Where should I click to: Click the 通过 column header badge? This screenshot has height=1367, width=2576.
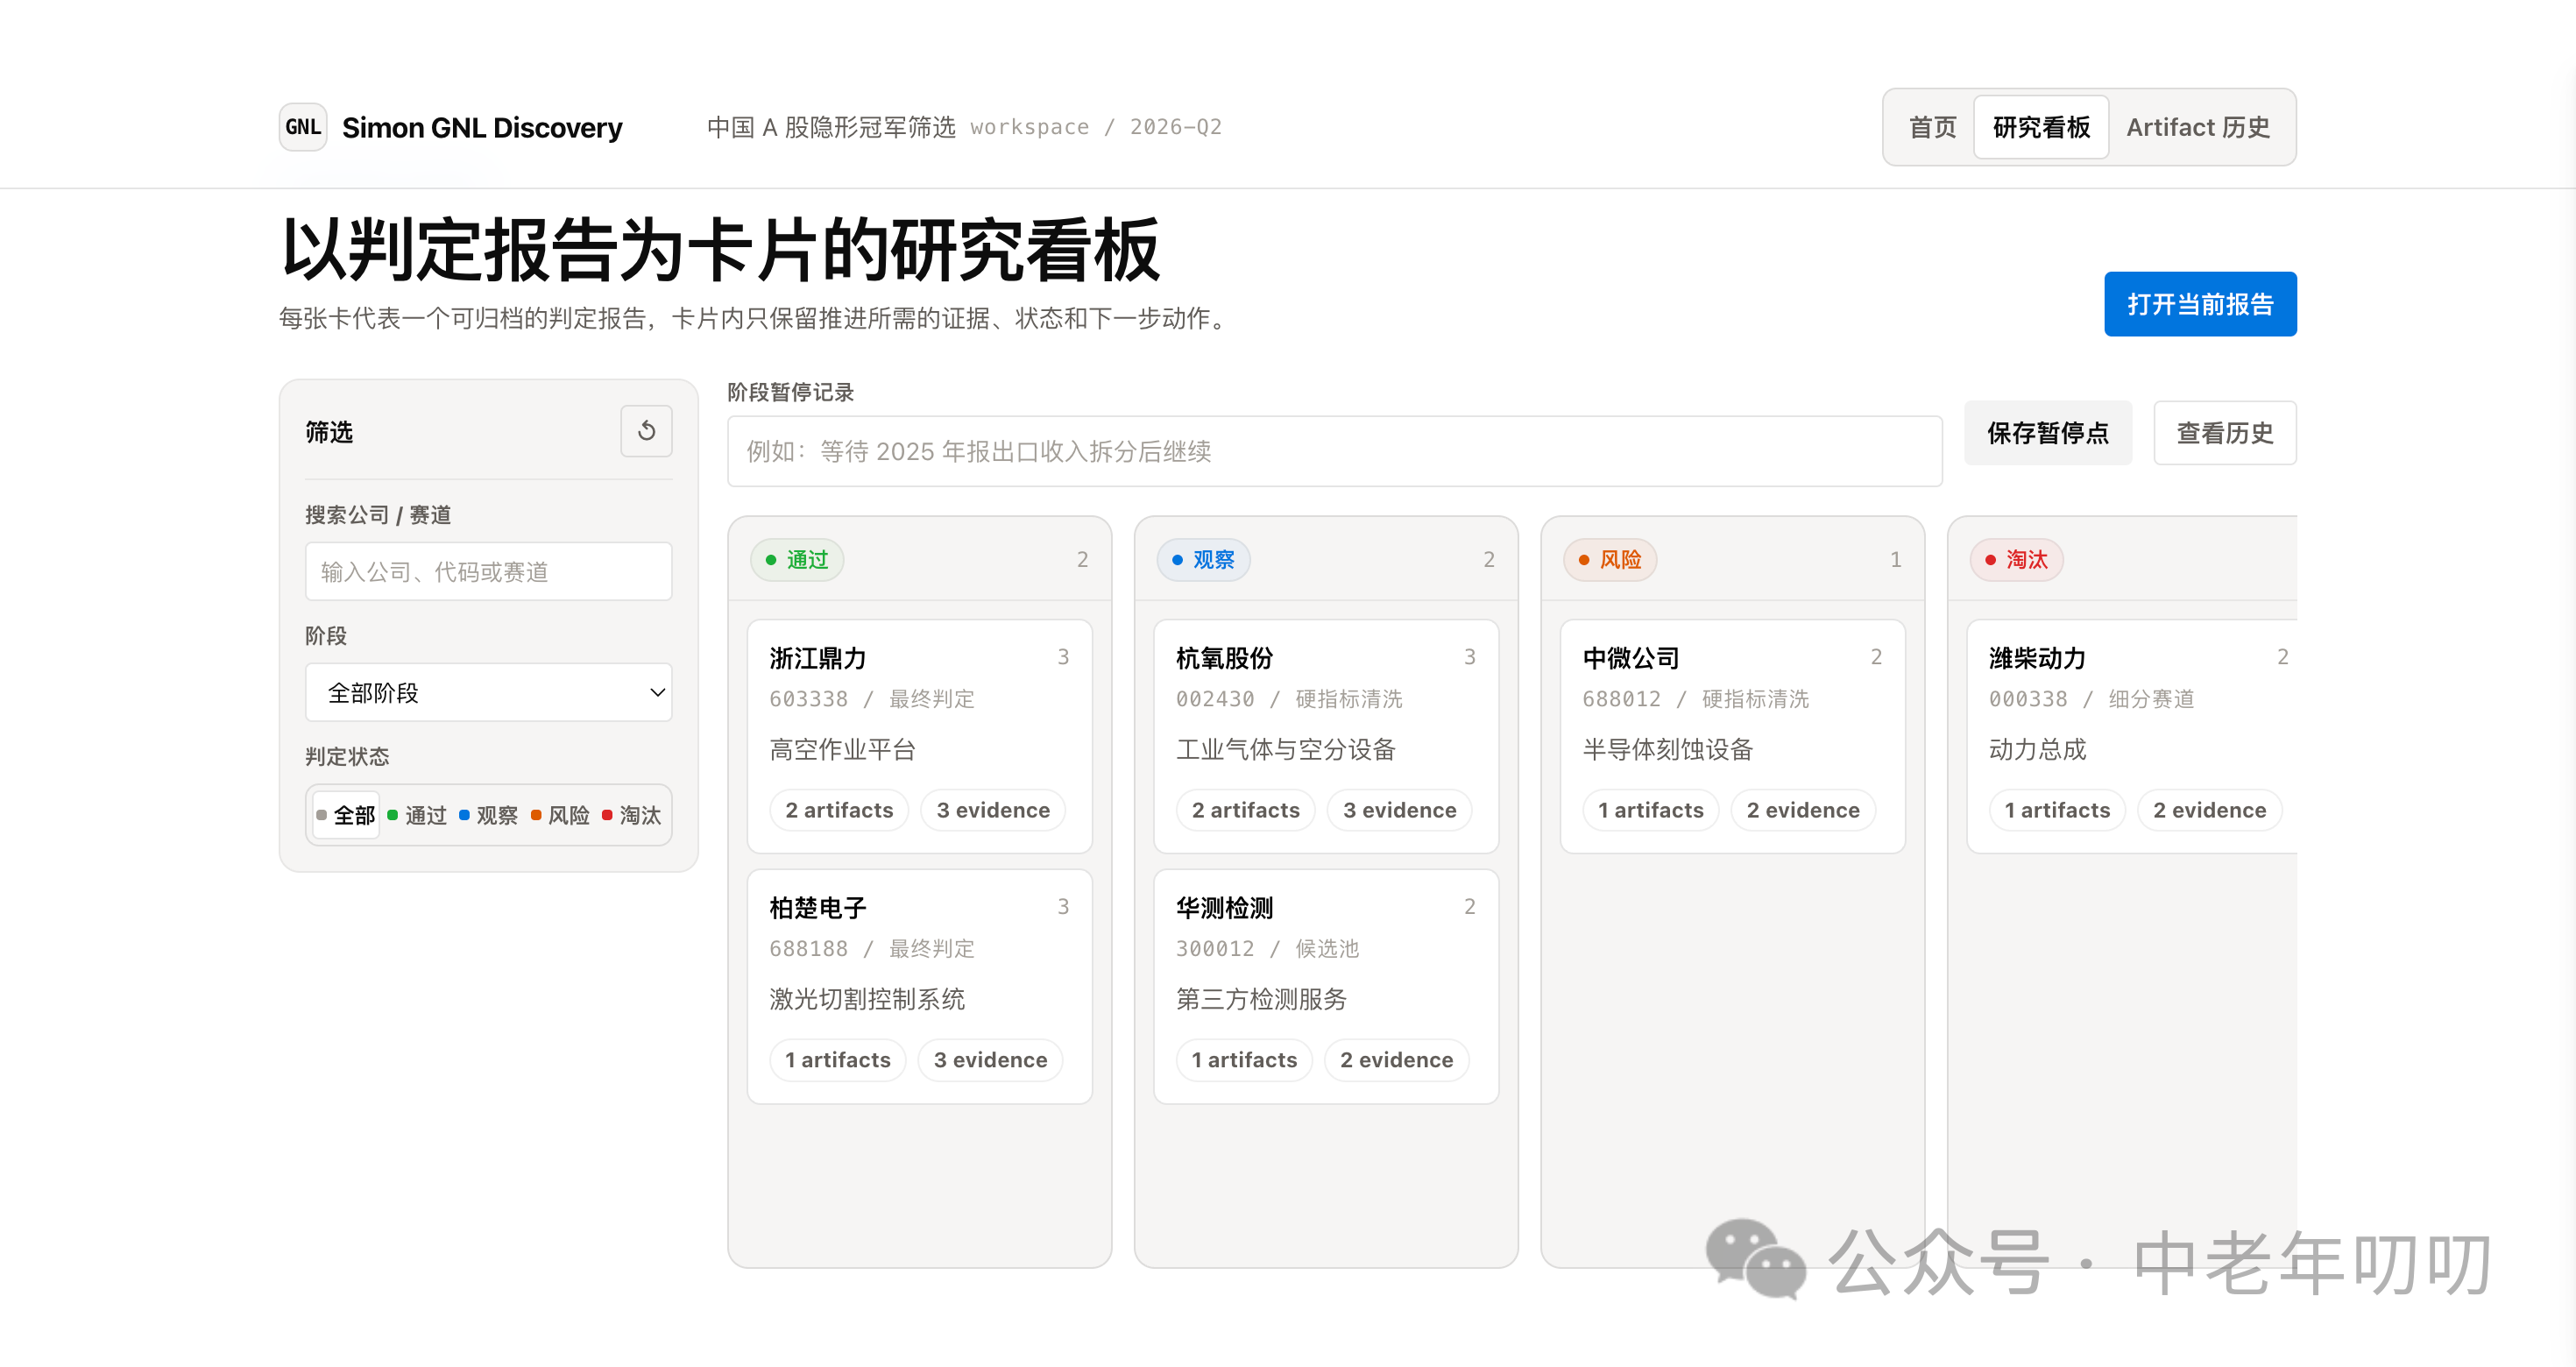pyautogui.click(x=797, y=559)
